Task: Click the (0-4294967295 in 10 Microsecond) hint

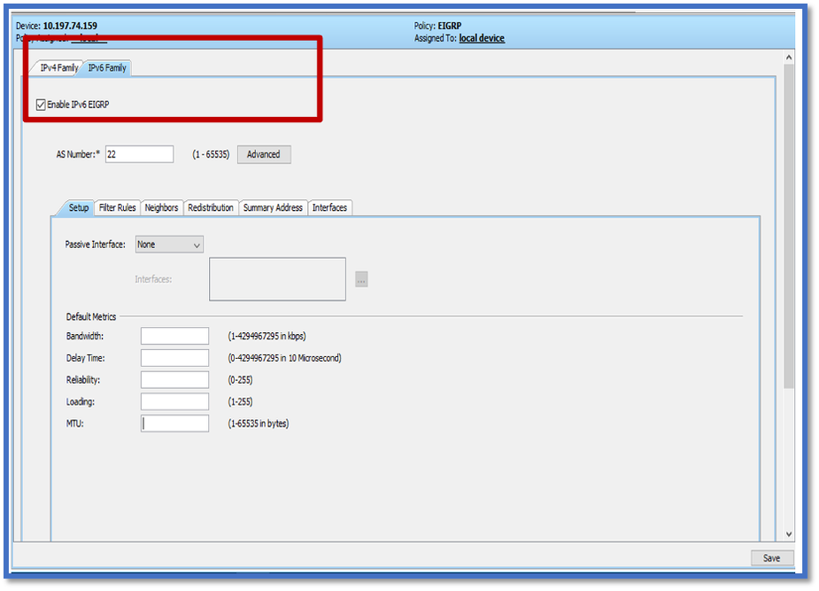Action: pyautogui.click(x=285, y=358)
